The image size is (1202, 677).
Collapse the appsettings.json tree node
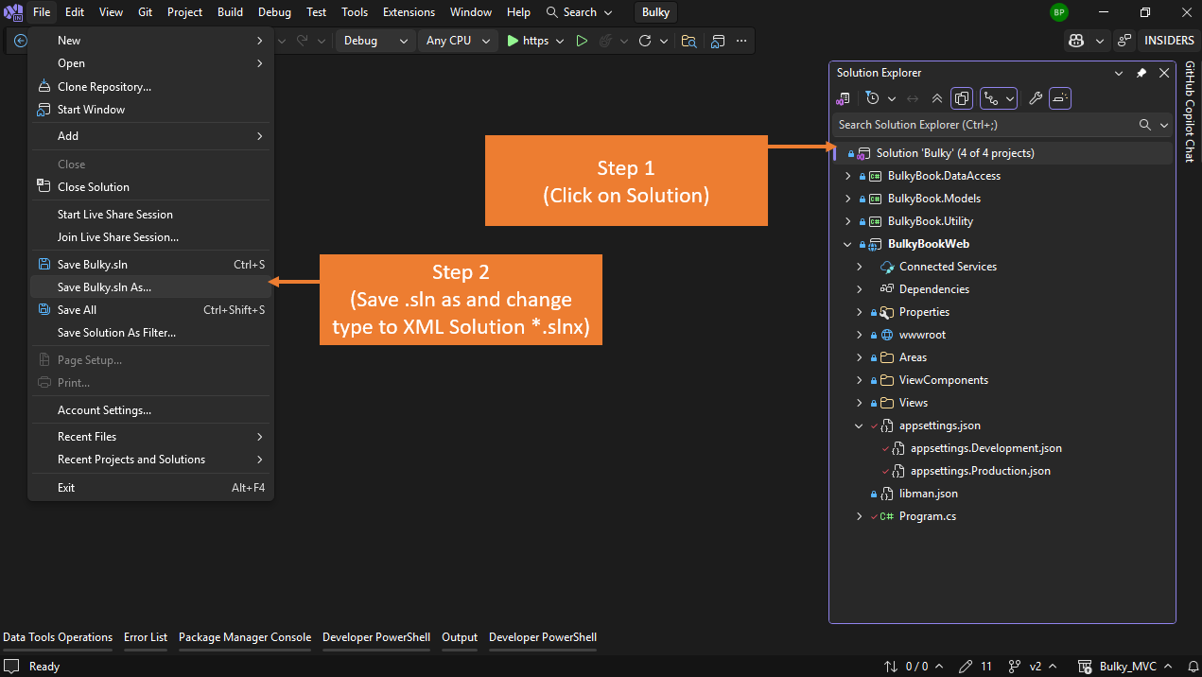point(859,425)
